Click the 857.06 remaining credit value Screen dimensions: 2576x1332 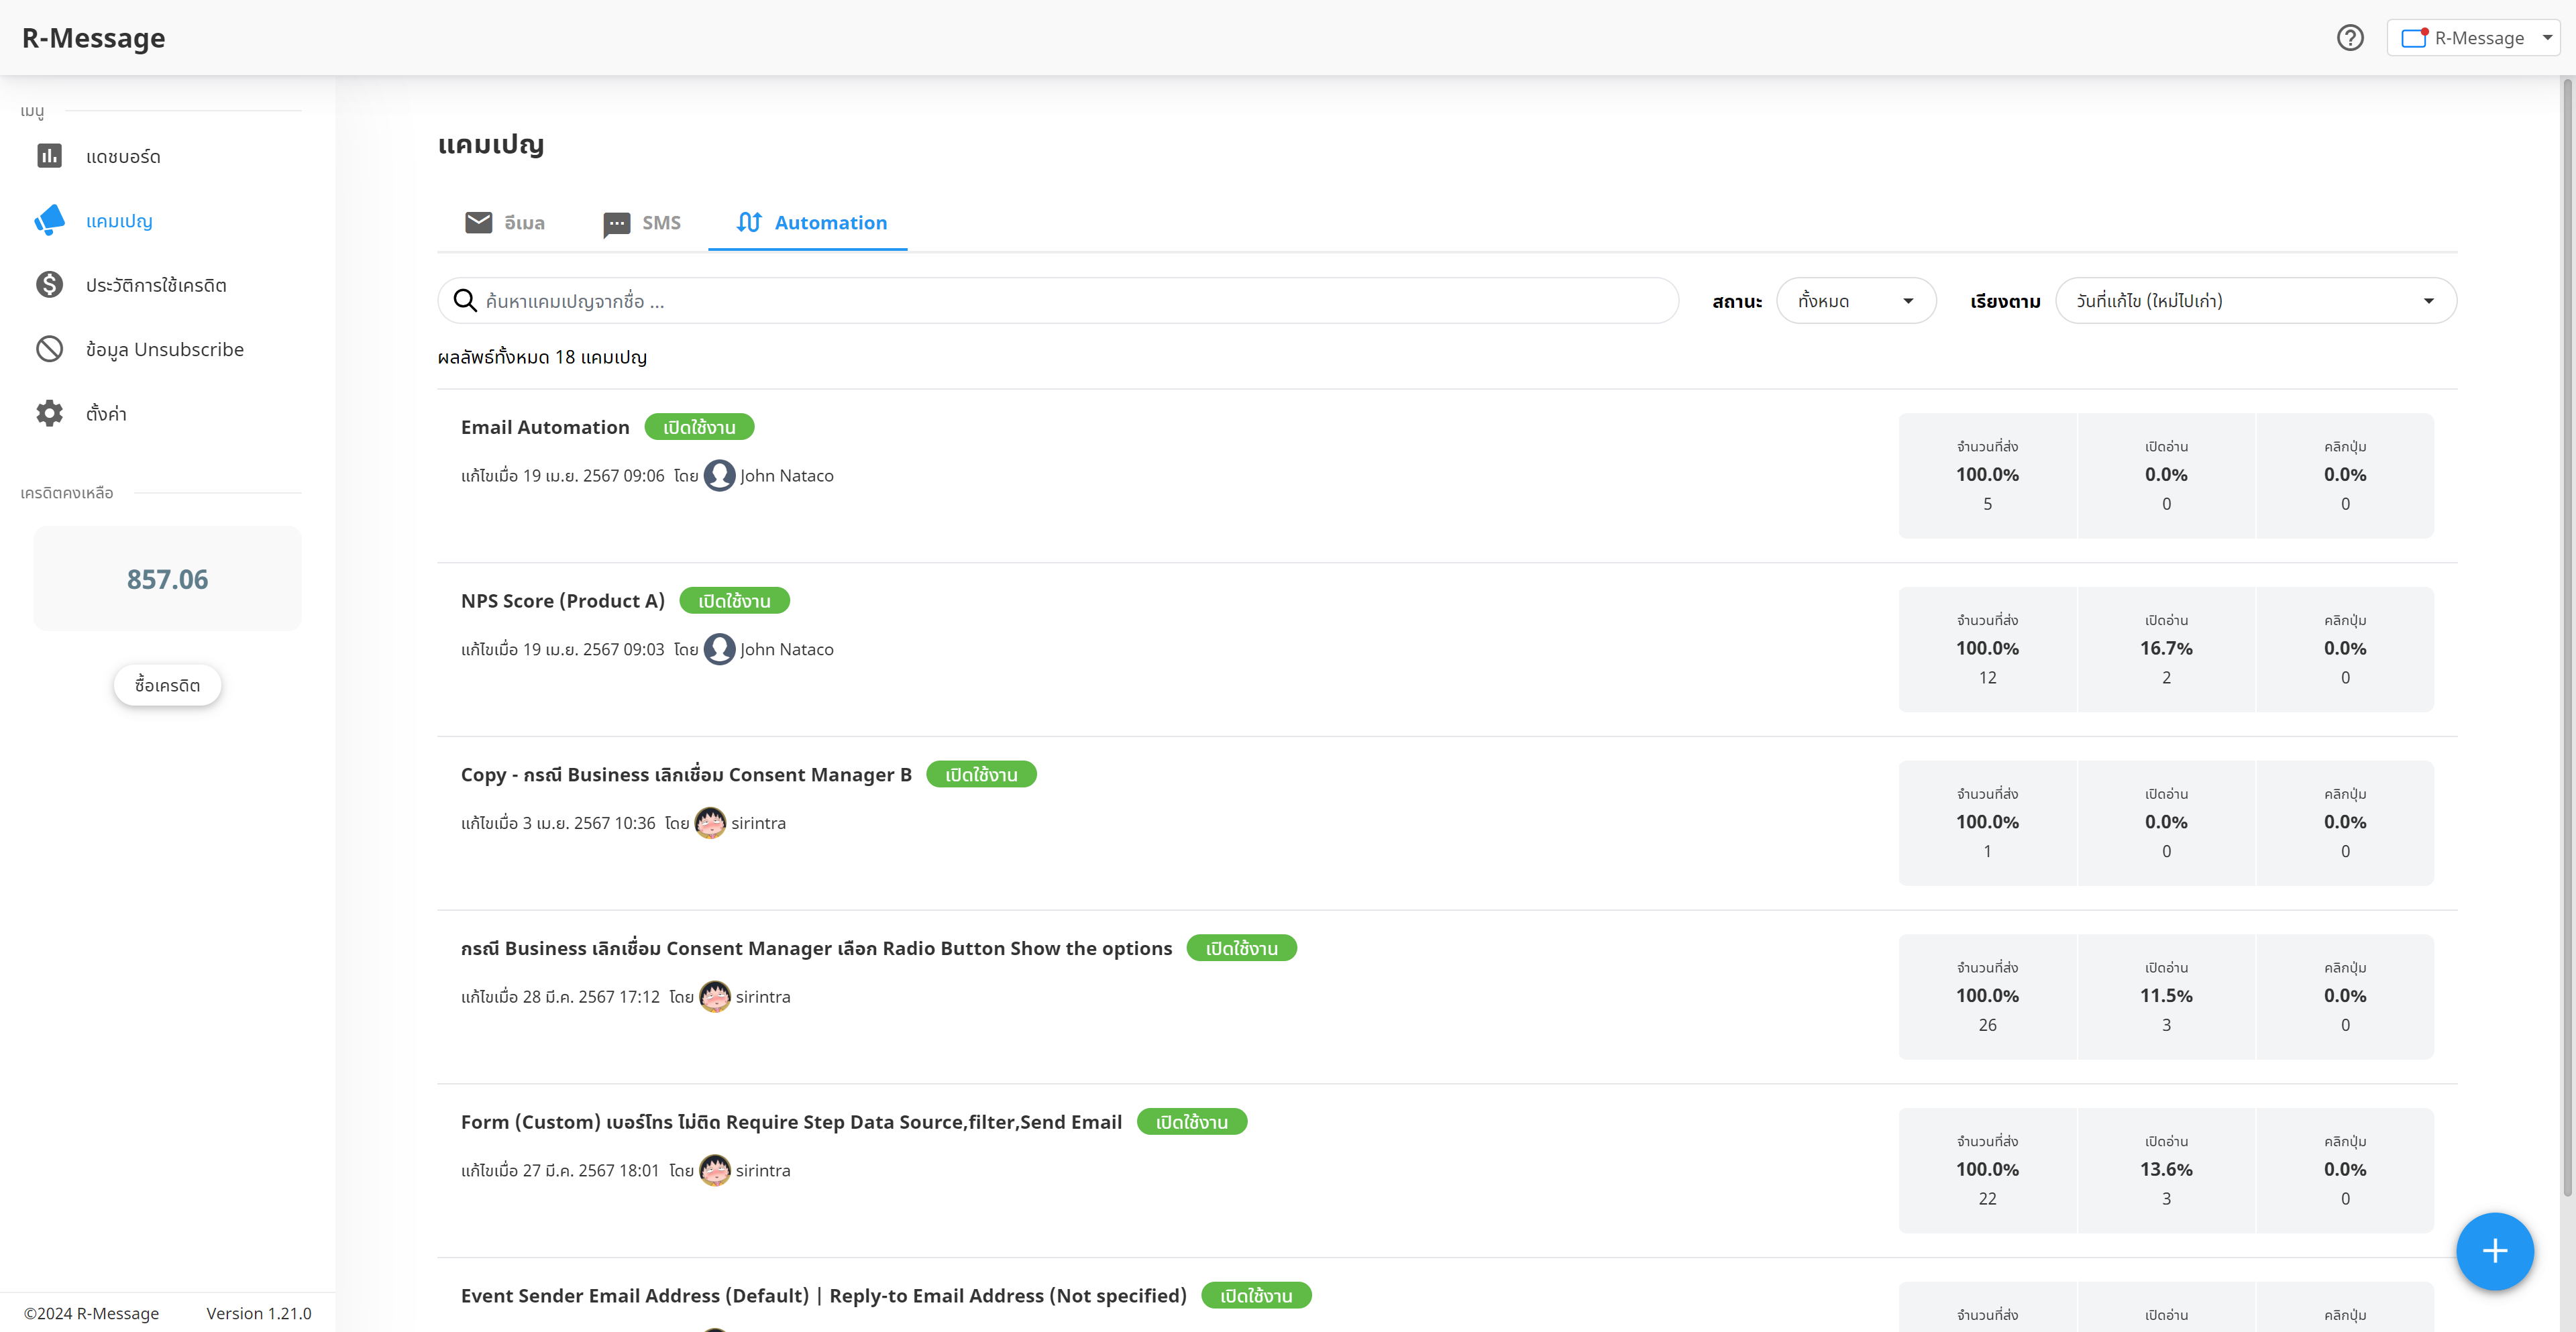(167, 579)
